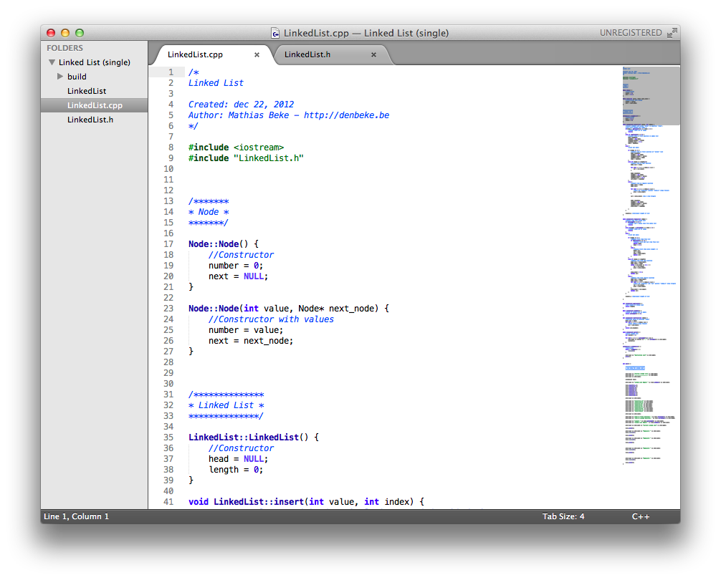Viewport: 721px width, 580px height.
Task: Open LinkedList.h from the sidebar
Action: pos(90,120)
